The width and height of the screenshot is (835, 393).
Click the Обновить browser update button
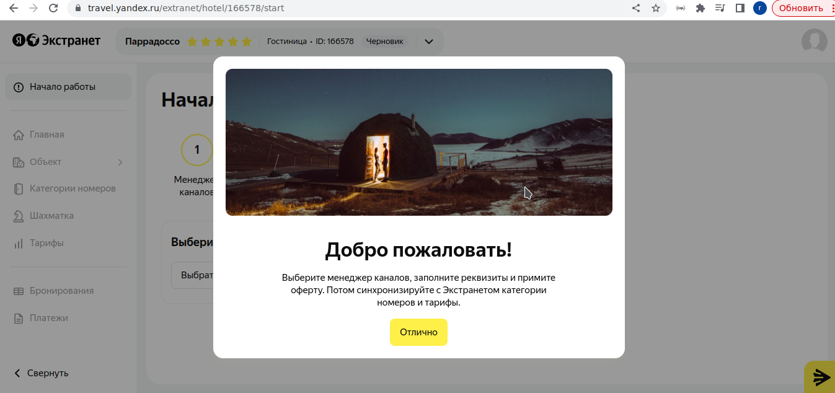tap(801, 8)
